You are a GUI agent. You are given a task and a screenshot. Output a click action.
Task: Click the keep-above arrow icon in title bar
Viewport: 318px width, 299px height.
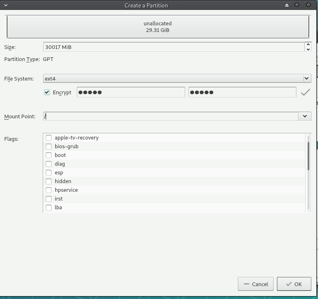tap(287, 5)
